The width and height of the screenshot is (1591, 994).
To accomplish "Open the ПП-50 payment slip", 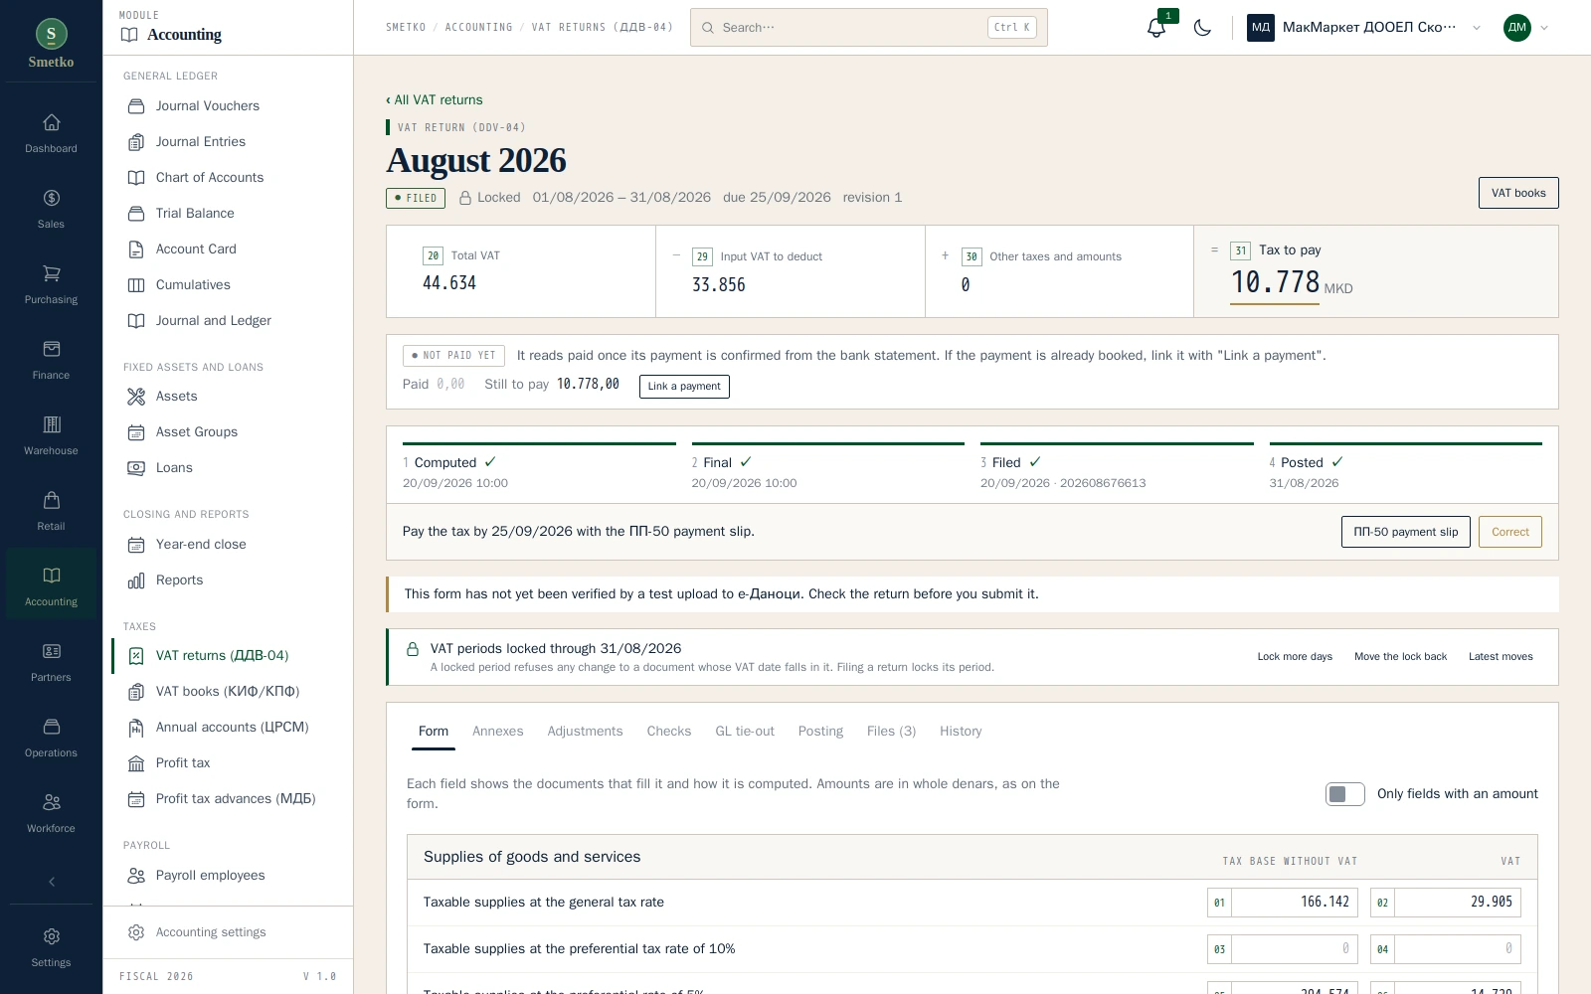I will [1405, 532].
